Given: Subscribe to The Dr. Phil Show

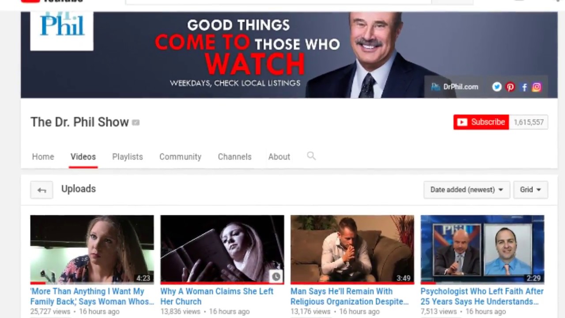Looking at the screenshot, I should pyautogui.click(x=481, y=122).
